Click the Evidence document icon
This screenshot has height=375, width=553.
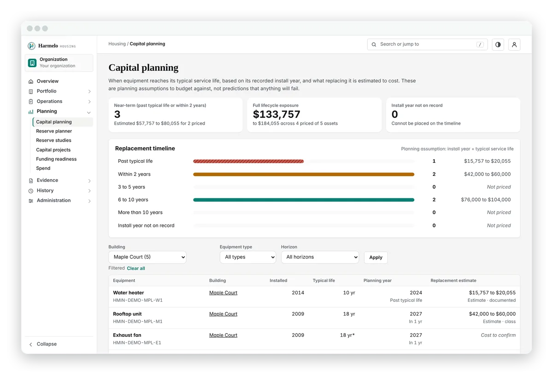coord(31,181)
